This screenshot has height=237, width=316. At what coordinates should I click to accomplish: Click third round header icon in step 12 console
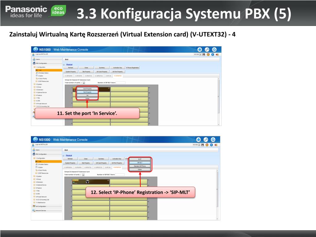[x=213, y=140]
